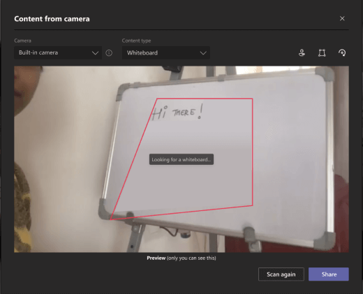
Task: Click the chevron on Content type selector
Action: pyautogui.click(x=203, y=53)
